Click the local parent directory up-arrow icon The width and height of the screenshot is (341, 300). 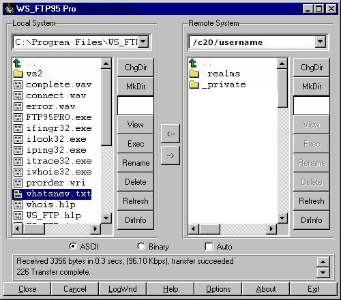17,63
